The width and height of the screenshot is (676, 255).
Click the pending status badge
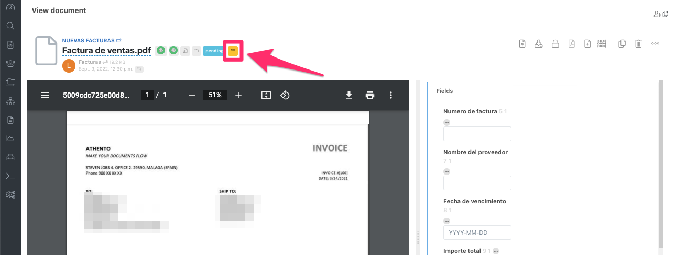[213, 51]
